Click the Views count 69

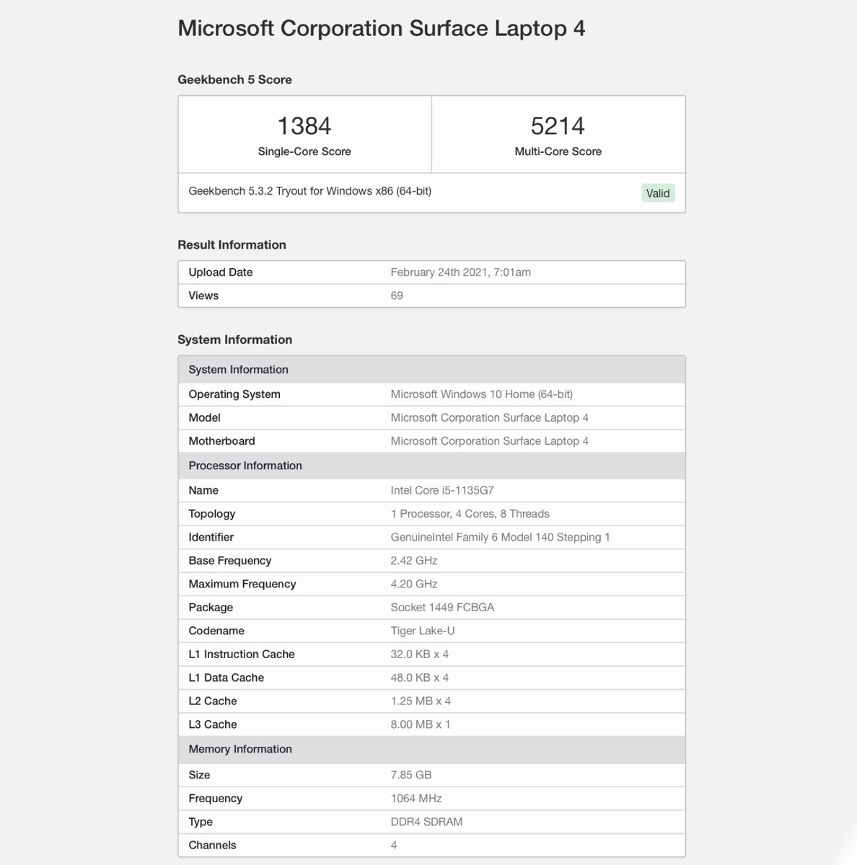coord(397,296)
